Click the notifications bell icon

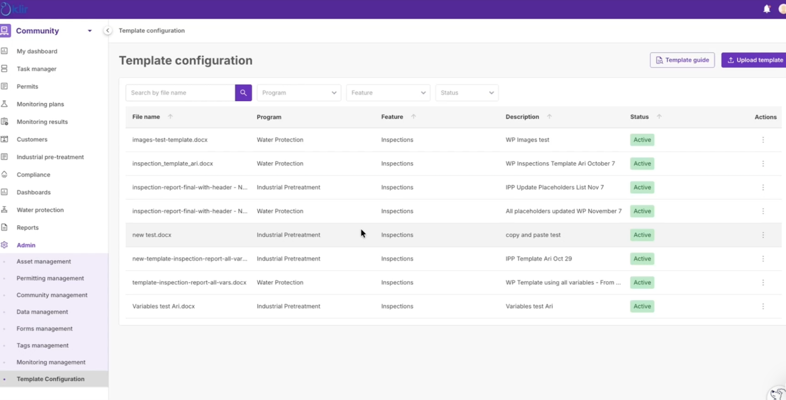pyautogui.click(x=766, y=9)
